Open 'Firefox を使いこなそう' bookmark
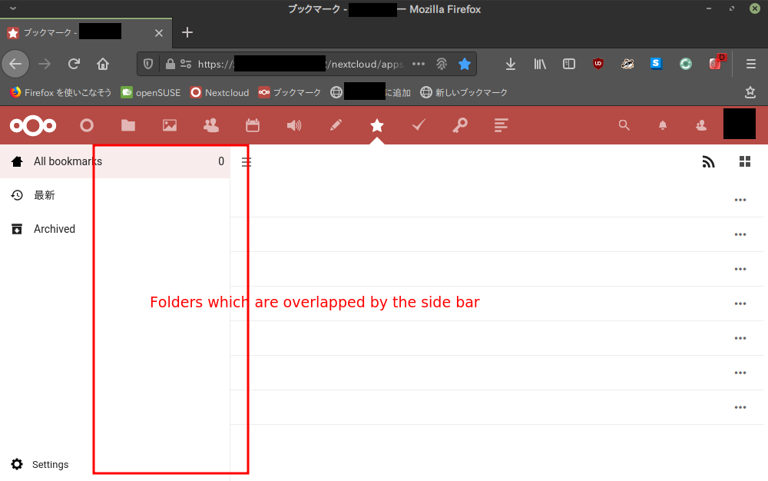This screenshot has width=768, height=481. [61, 92]
